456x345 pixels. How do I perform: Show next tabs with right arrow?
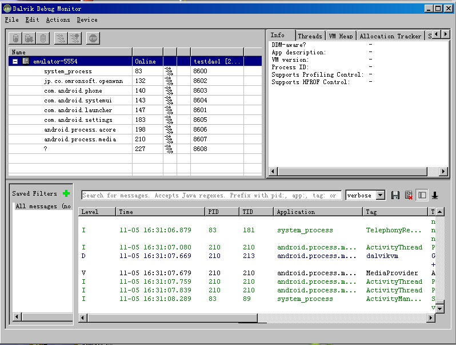[x=445, y=34]
